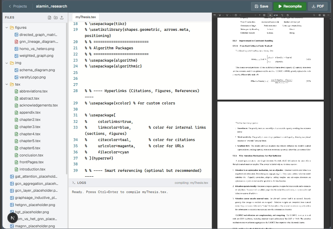Click the new folder icon in Files header
The width and height of the screenshot is (333, 229).
(x=56, y=17)
